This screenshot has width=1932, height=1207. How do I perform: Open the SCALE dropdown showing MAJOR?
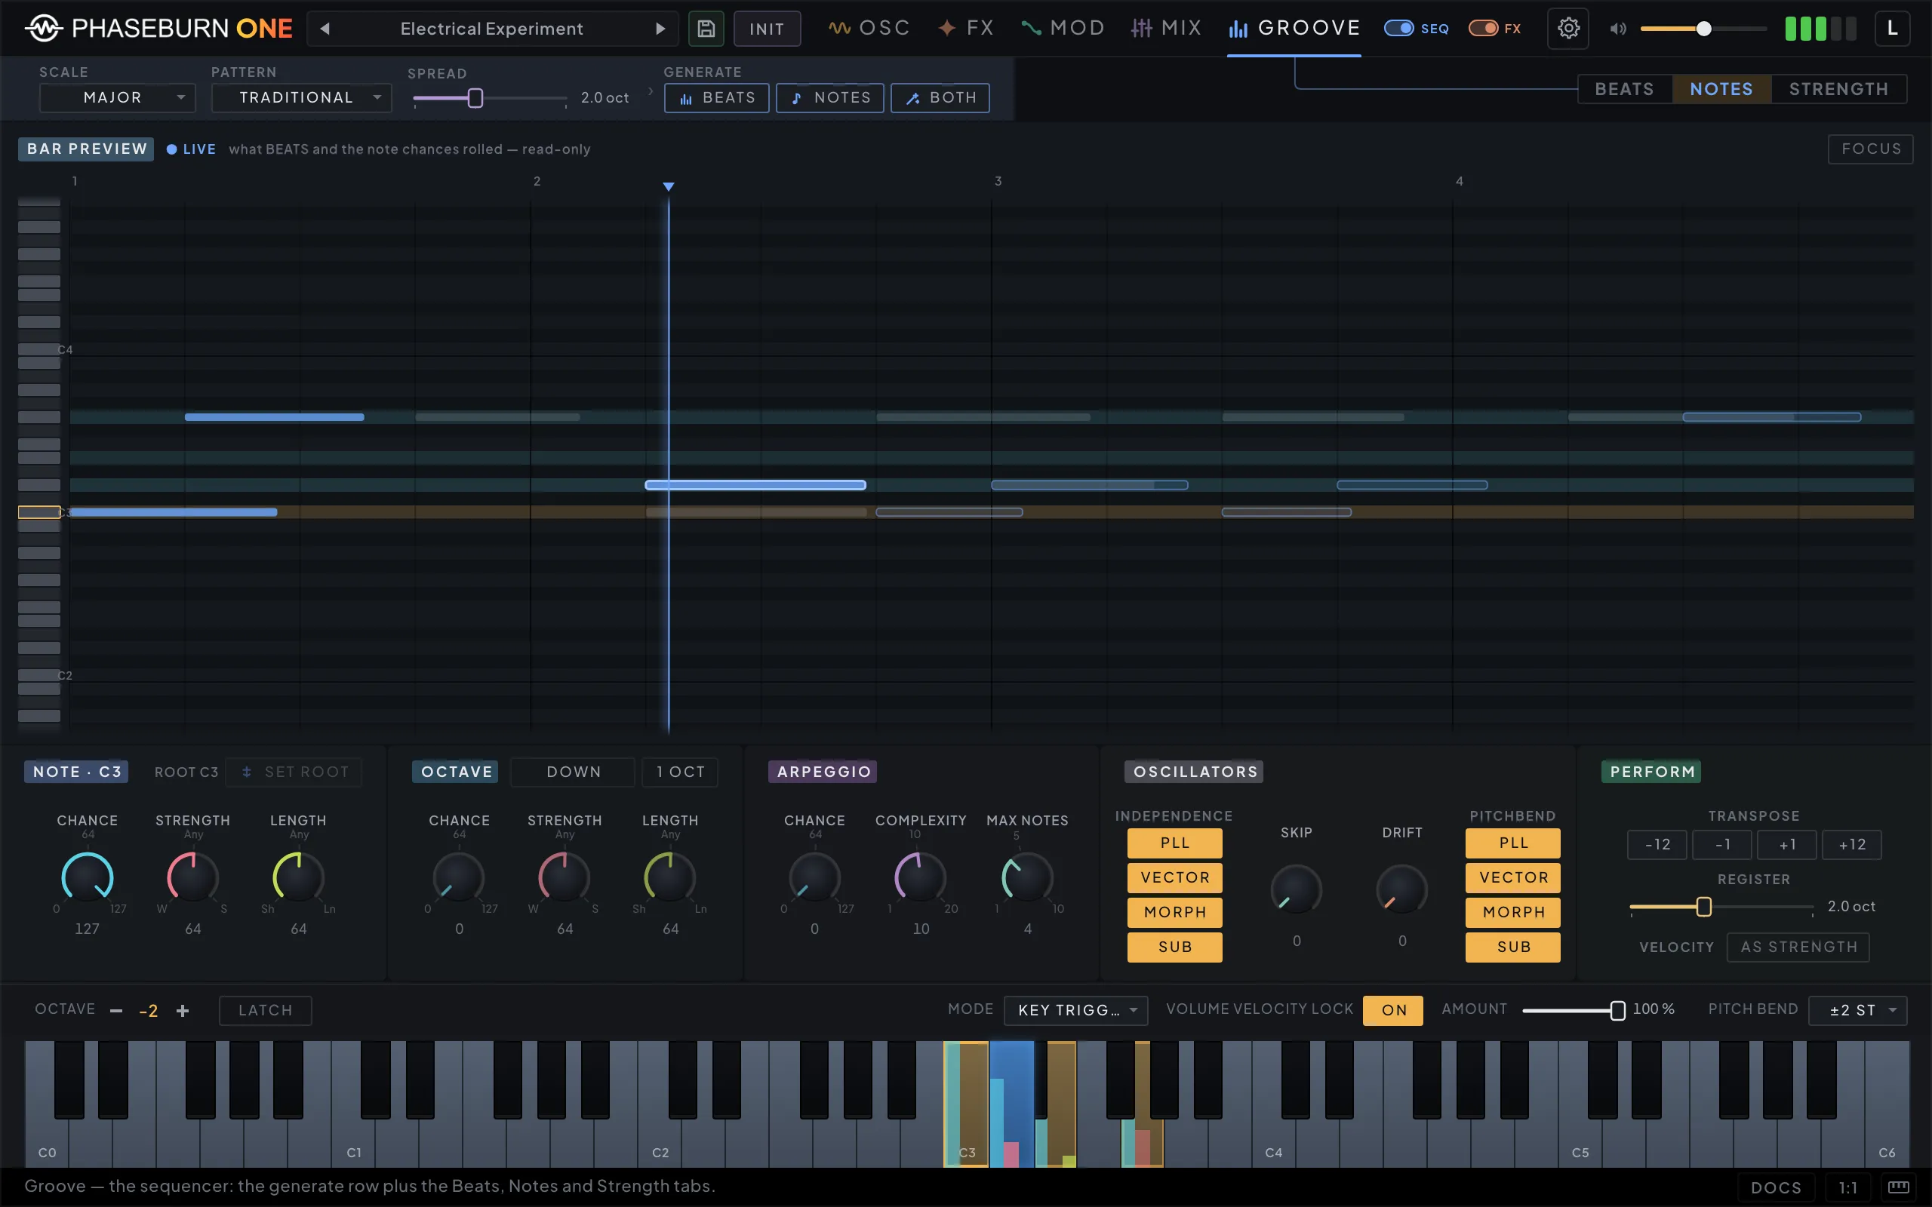coord(118,98)
